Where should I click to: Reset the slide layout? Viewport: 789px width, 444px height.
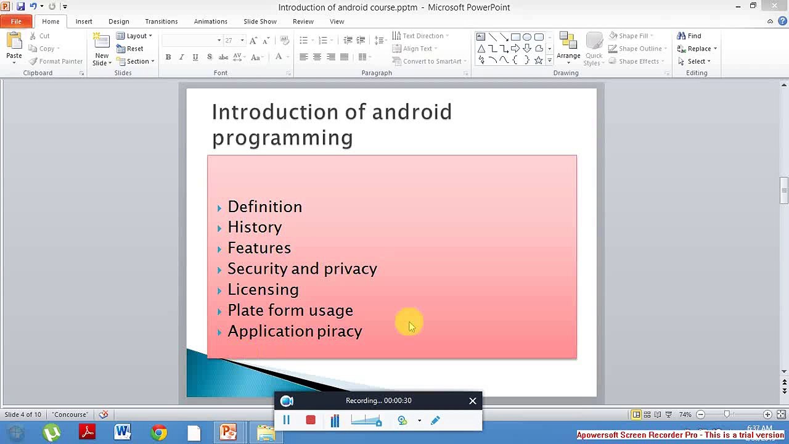pos(130,49)
